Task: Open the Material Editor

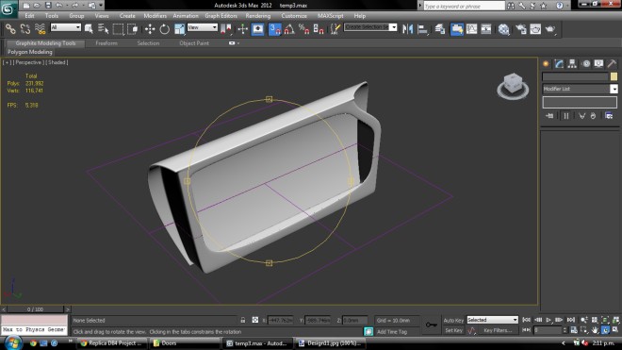Action: pyautogui.click(x=504, y=29)
